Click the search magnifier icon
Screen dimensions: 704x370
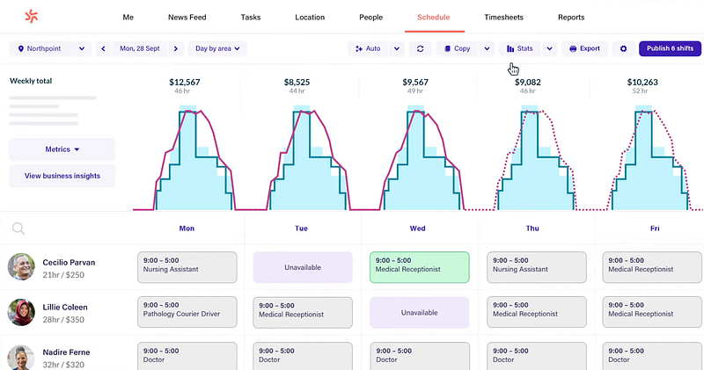pos(18,229)
